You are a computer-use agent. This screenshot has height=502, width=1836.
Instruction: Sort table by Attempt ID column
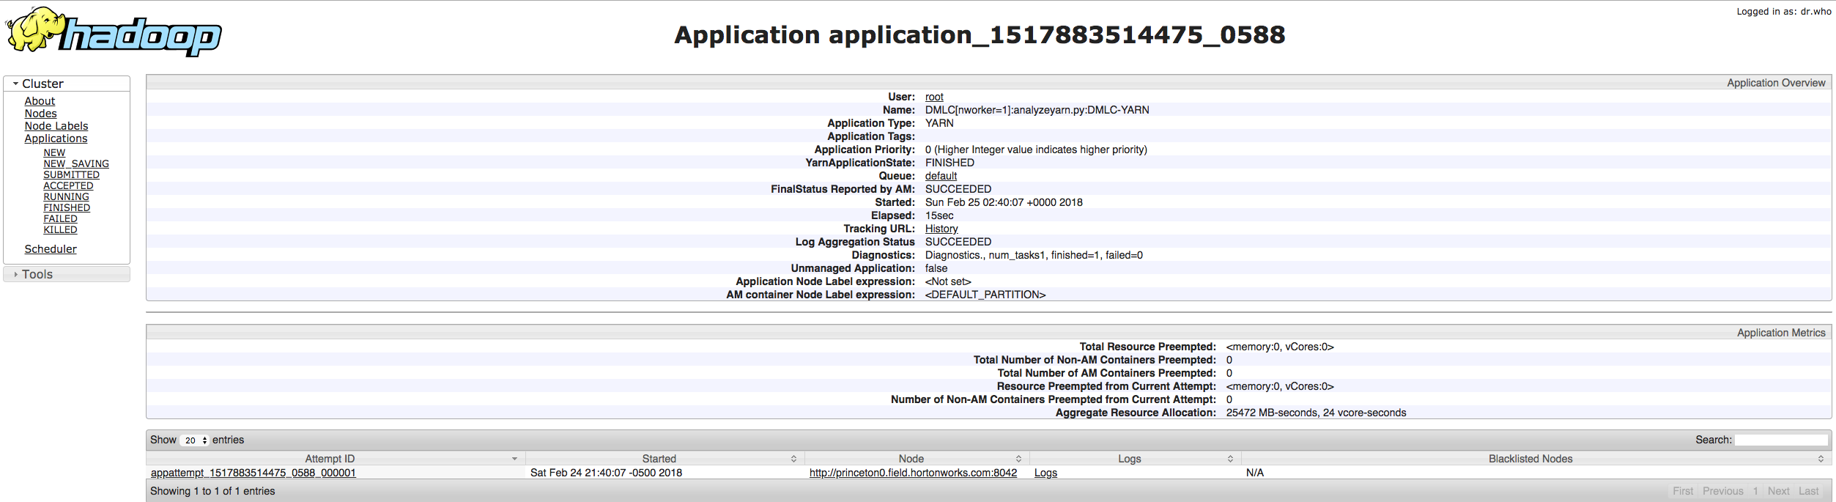tap(330, 459)
